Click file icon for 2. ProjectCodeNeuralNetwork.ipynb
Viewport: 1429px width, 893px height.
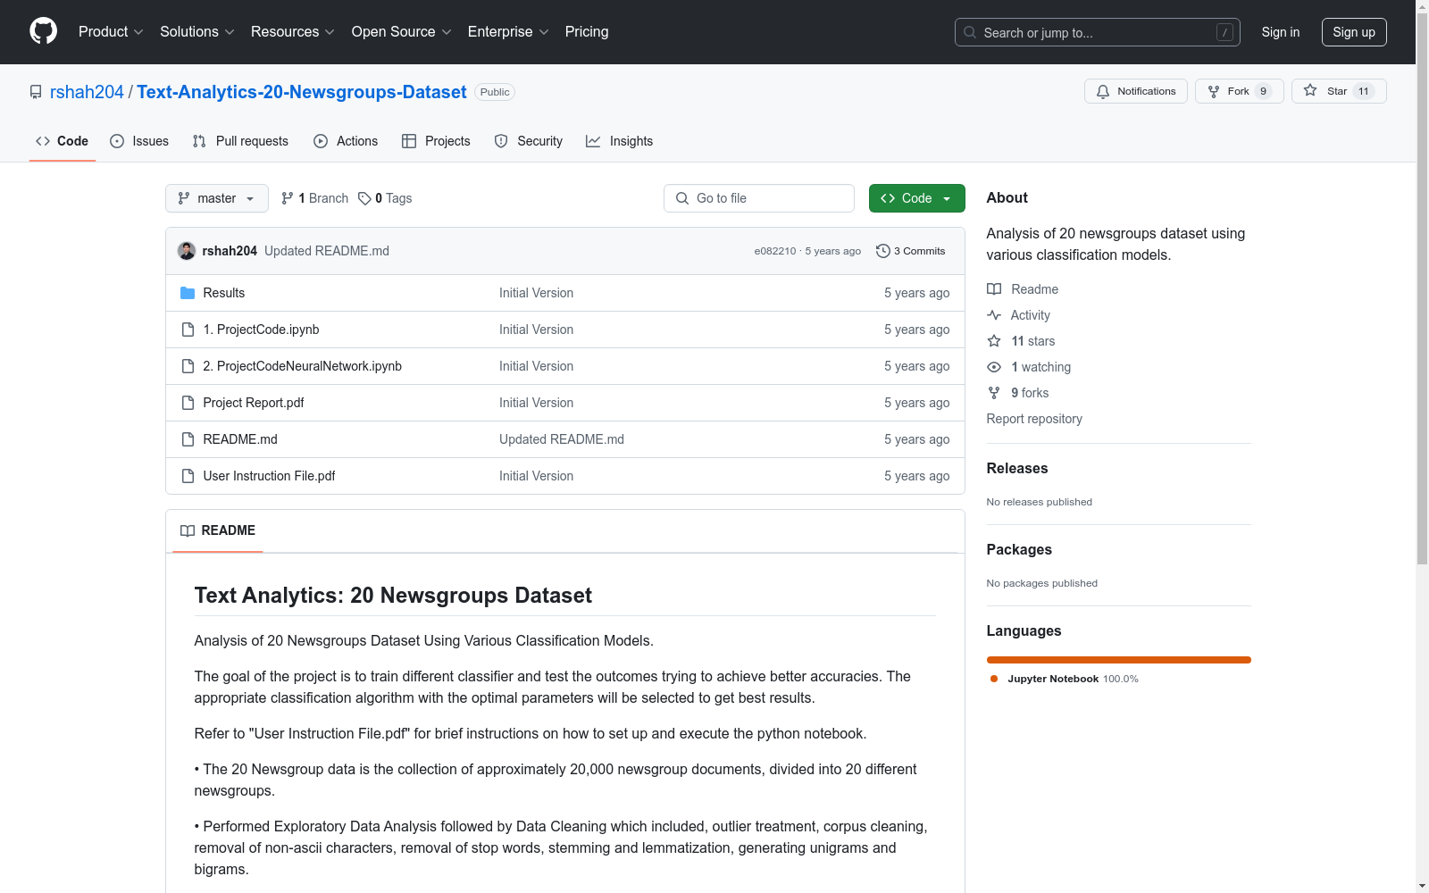188,366
